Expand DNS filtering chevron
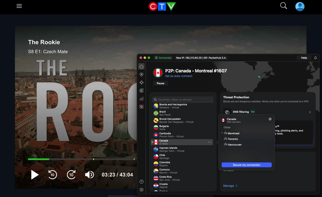322x197 pixels. 310,112
